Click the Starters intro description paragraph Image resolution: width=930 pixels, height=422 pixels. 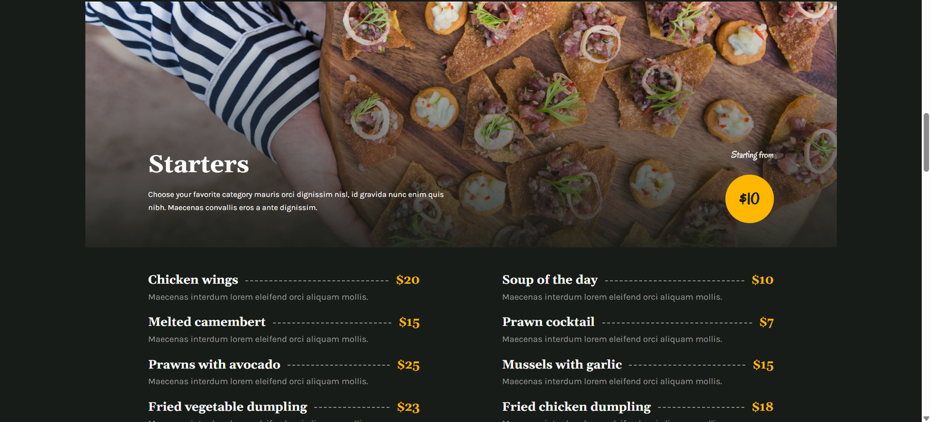click(x=295, y=201)
